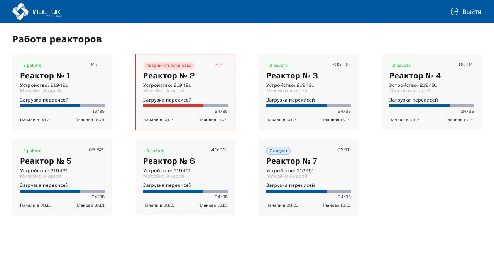
Task: Click Реактор № 1 loading progress bar
Action: click(62, 106)
